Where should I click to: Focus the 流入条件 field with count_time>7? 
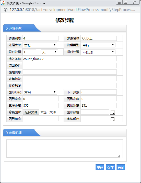coord(70,59)
